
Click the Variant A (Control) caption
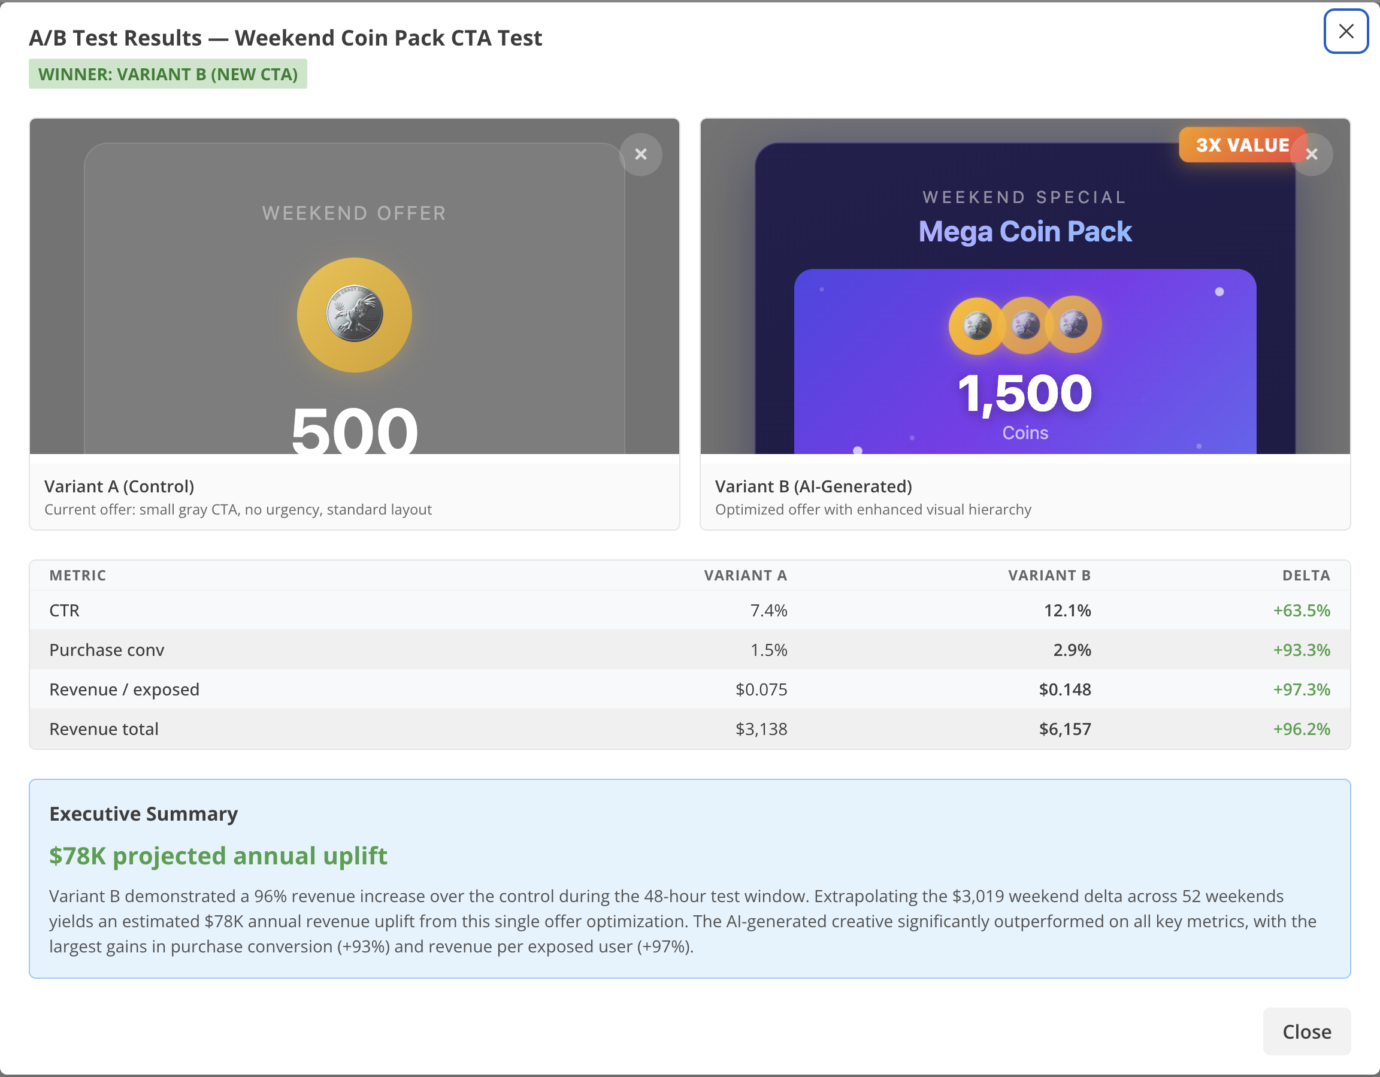pos(119,486)
